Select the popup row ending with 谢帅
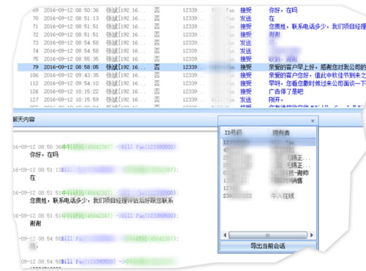 tap(268, 173)
